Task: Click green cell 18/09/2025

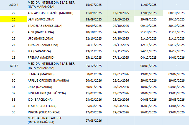Action: (x=94, y=19)
